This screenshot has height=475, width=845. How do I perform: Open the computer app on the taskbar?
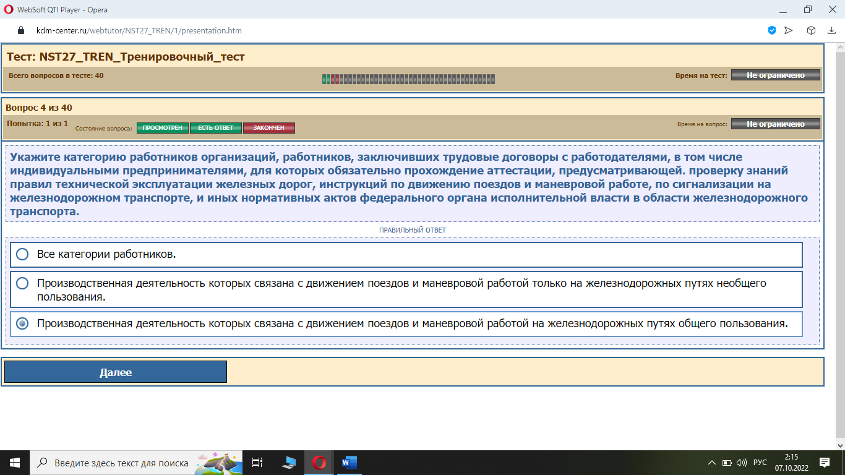pos(288,463)
